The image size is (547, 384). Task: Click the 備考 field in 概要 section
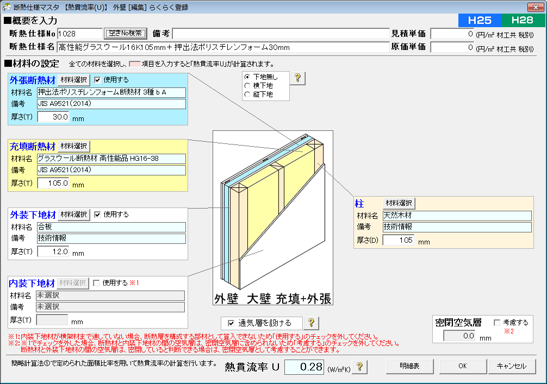pos(281,34)
